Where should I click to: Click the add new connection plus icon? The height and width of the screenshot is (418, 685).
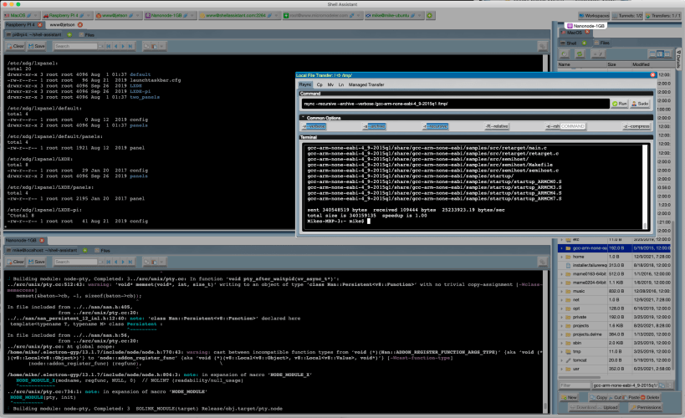coord(429,16)
